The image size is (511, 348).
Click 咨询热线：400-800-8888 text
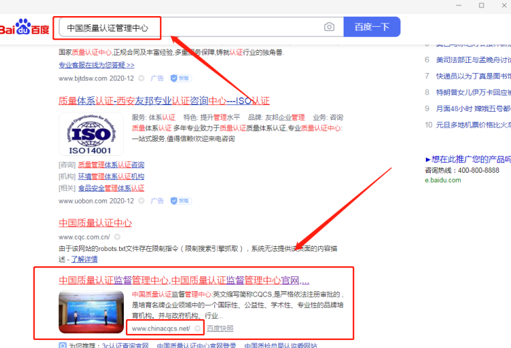coord(462,170)
